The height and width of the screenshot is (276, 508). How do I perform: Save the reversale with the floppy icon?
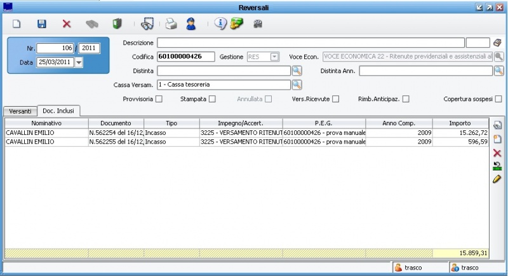click(x=42, y=24)
